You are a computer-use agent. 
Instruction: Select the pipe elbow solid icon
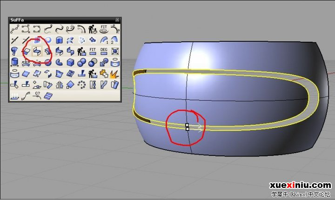point(59,62)
